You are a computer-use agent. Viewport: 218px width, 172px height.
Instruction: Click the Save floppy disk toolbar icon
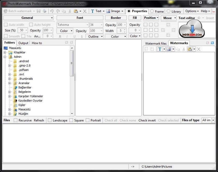click(39, 11)
